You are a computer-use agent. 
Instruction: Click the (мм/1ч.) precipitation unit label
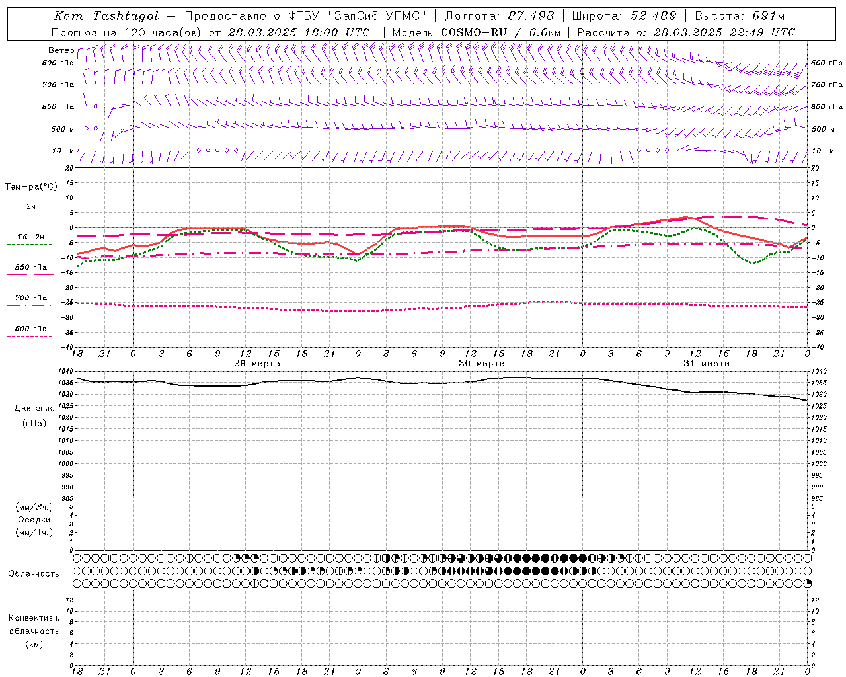[34, 532]
